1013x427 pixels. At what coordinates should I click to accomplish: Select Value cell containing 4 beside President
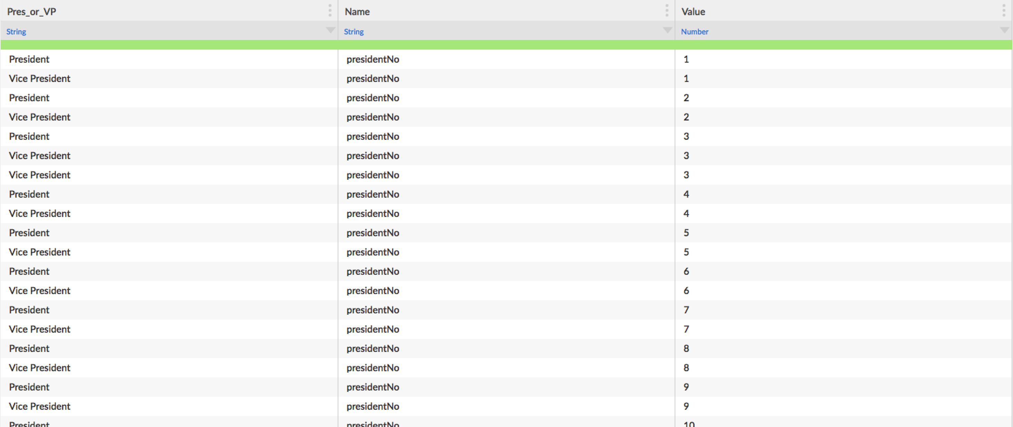tap(686, 194)
